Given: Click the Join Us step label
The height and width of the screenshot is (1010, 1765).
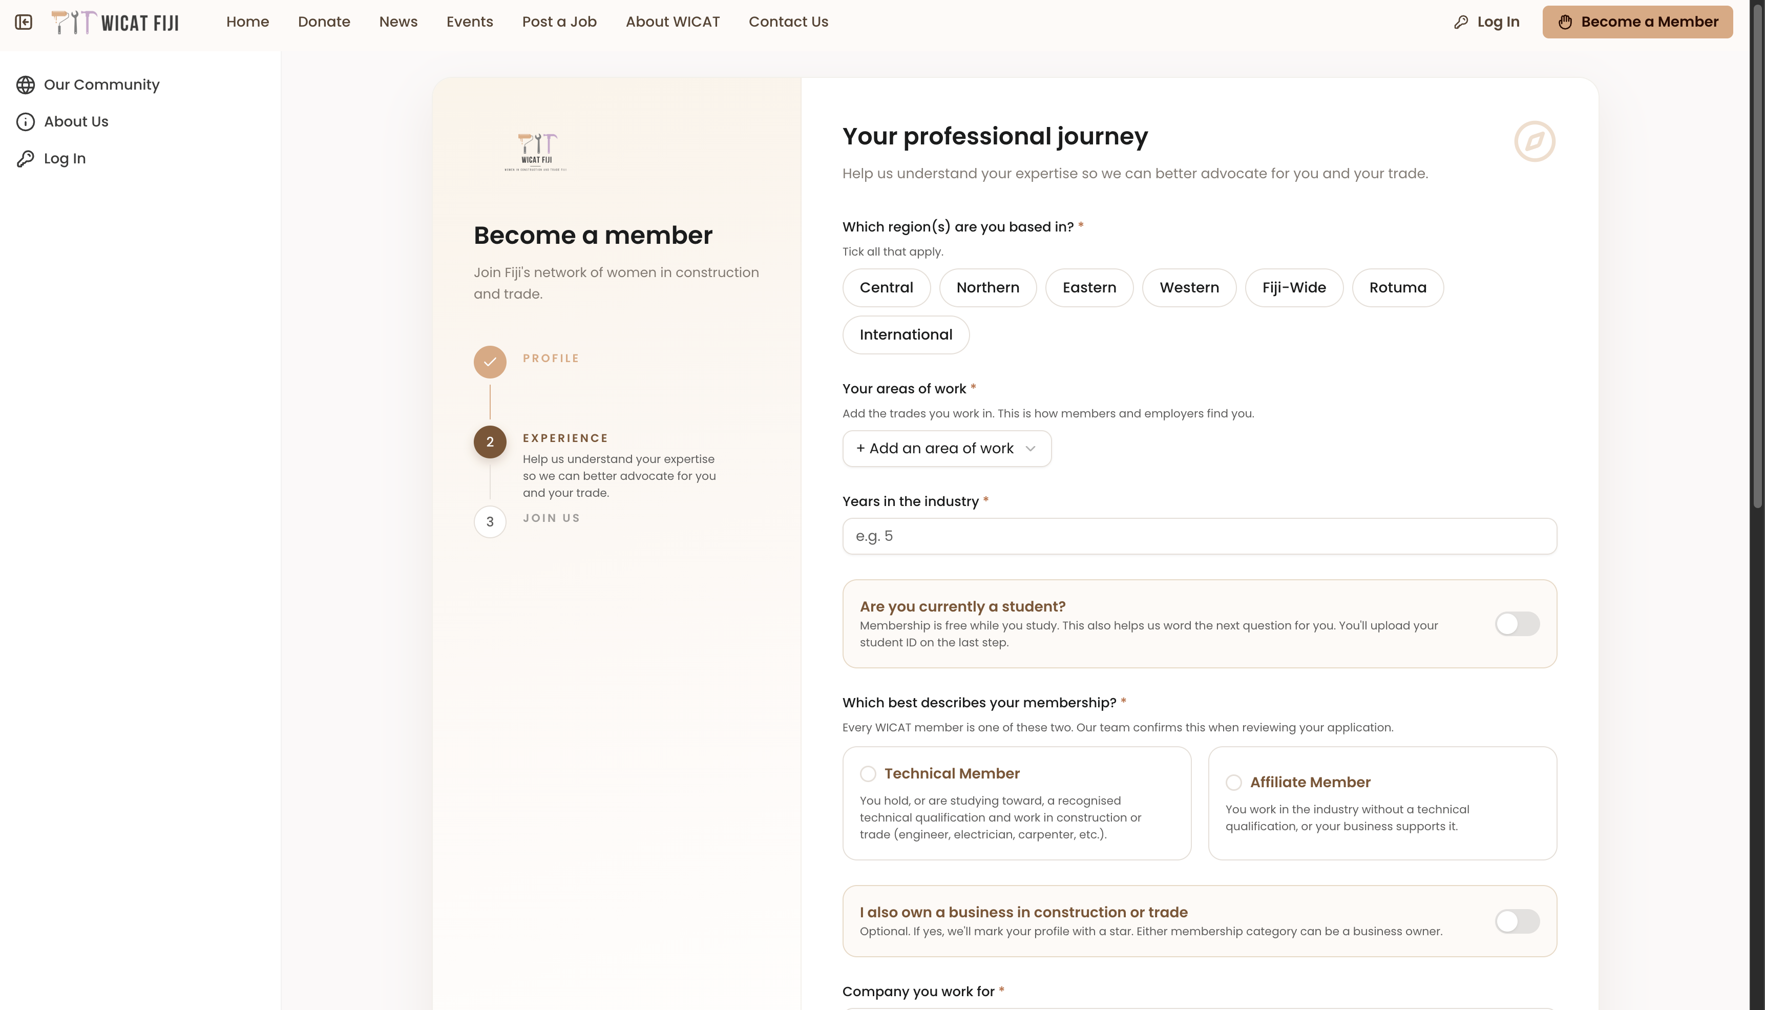Looking at the screenshot, I should 551,518.
